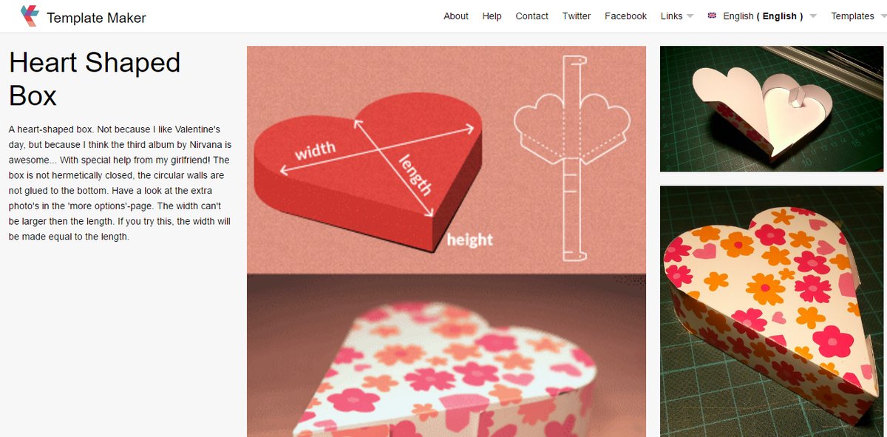Expand the English language dropdown
The image size is (887, 437).
(813, 16)
